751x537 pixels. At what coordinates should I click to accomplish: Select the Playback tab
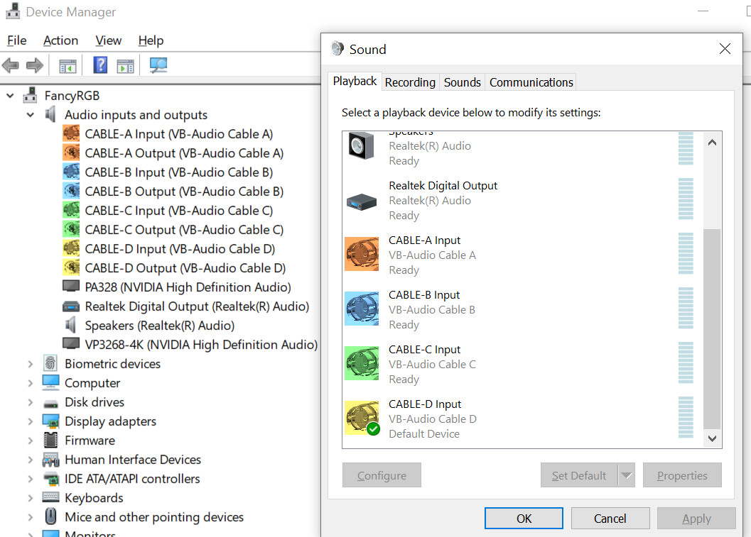click(355, 82)
